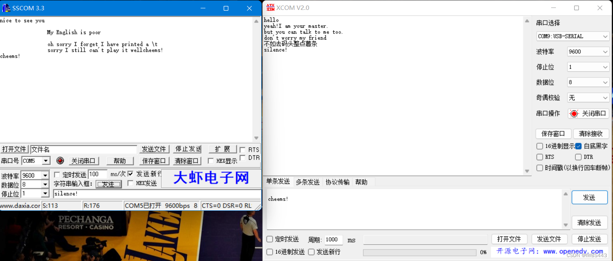Open the 奇偶校验 dropdown in XCOM

pyautogui.click(x=588, y=98)
